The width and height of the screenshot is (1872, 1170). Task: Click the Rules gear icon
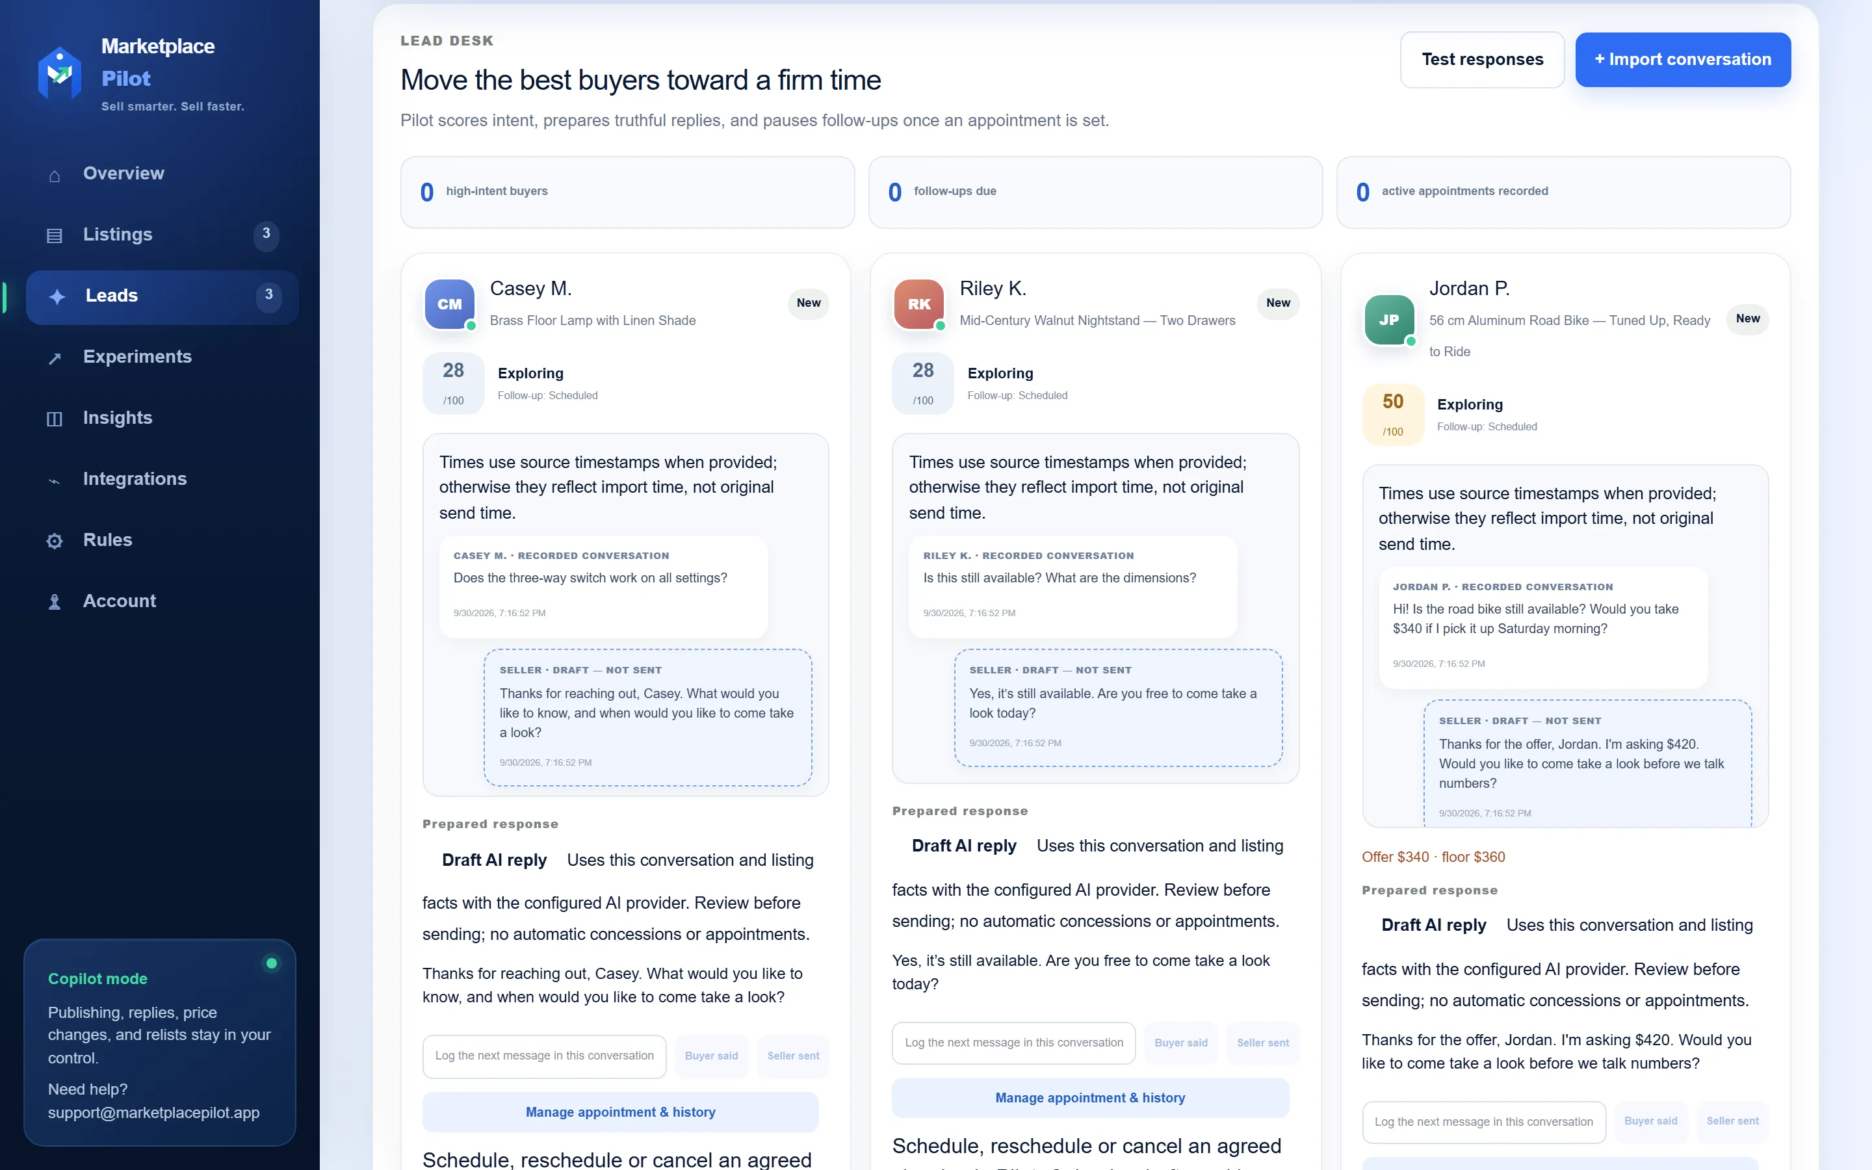54,541
